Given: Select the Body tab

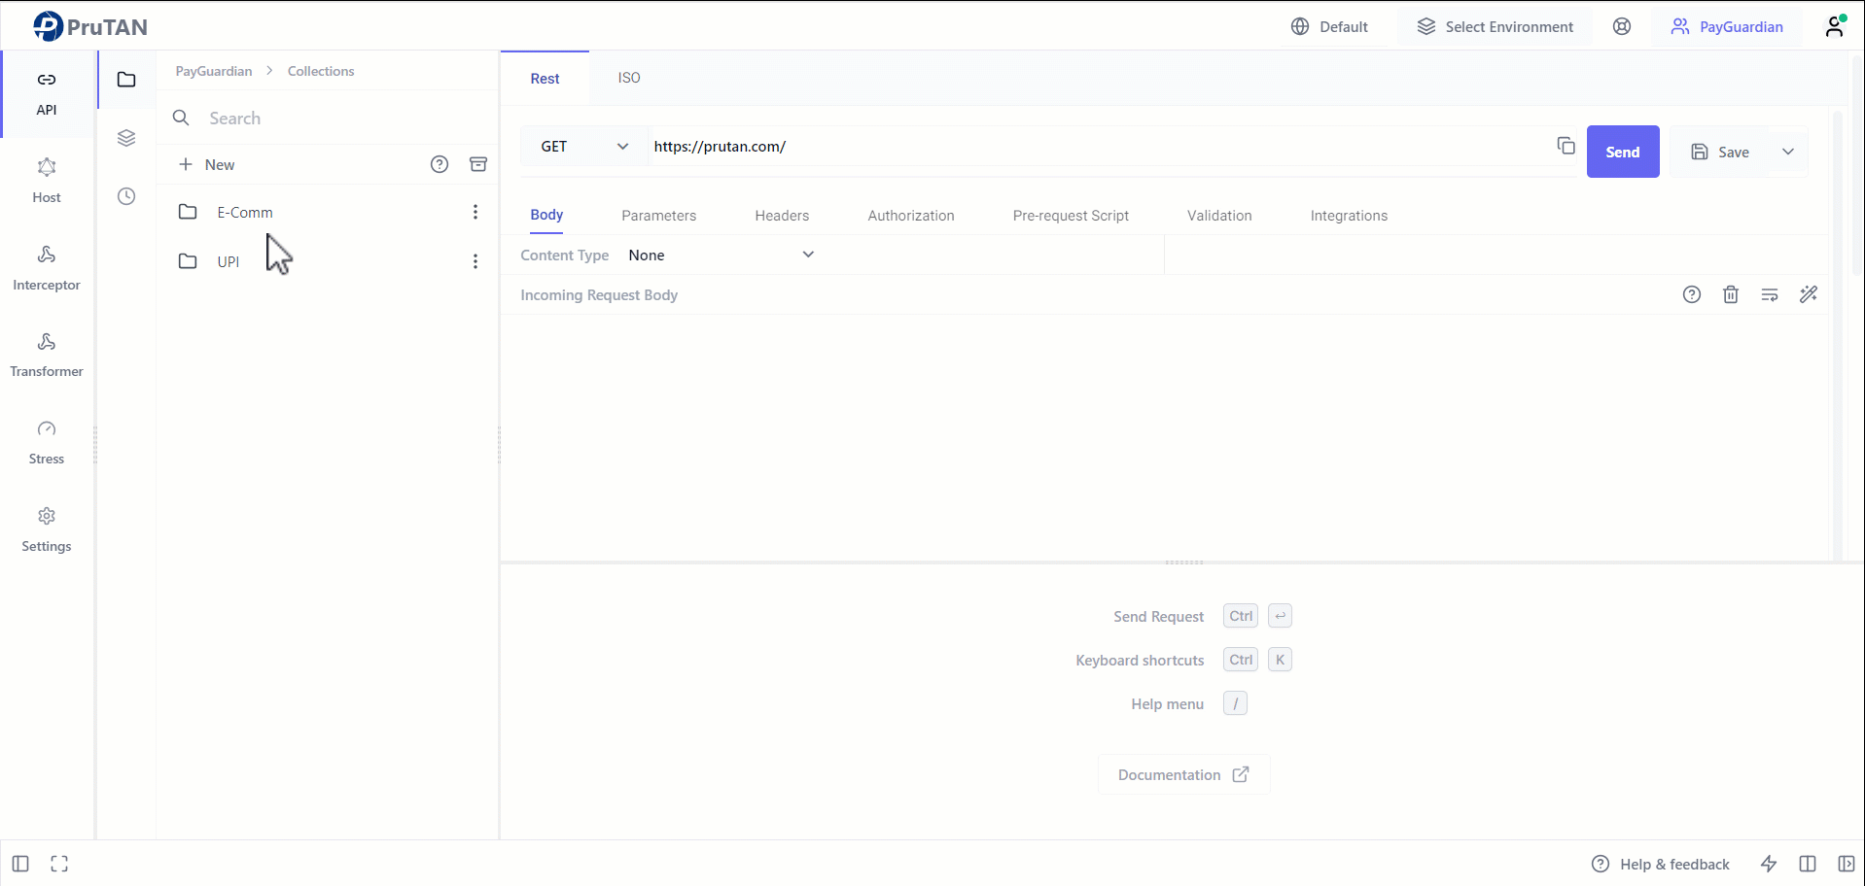Looking at the screenshot, I should [546, 215].
